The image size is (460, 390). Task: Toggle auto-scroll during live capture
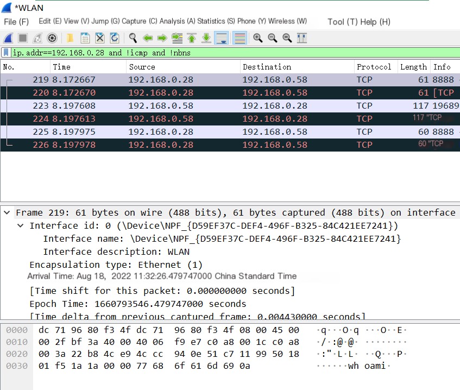click(x=221, y=38)
